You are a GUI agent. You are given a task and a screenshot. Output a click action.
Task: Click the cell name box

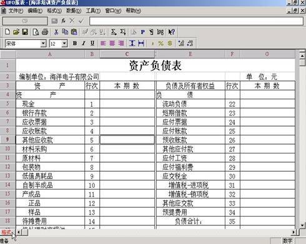tap(25, 21)
